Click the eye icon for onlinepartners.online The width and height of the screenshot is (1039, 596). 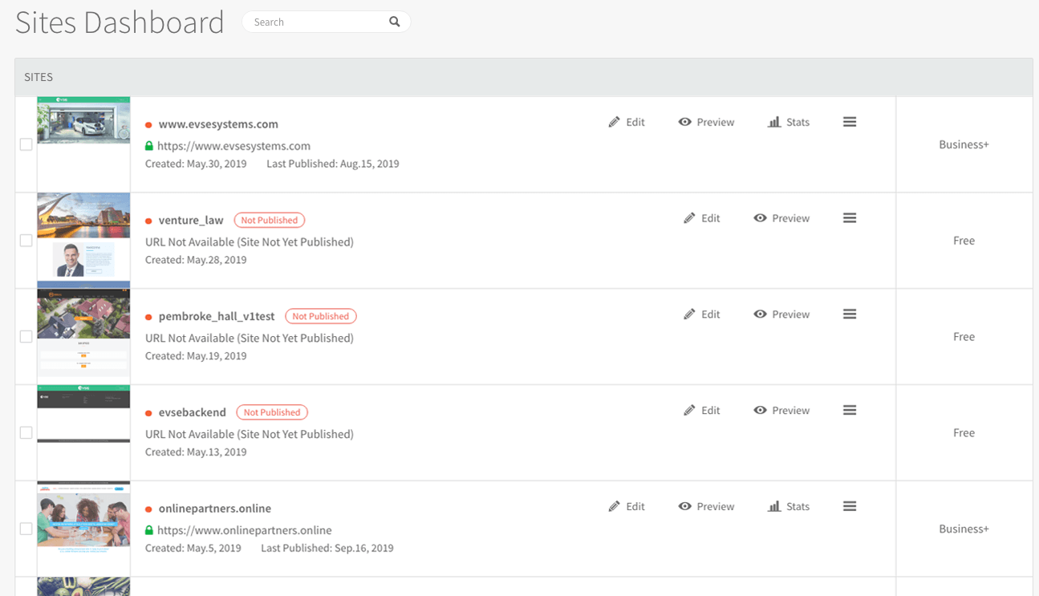[x=684, y=506]
